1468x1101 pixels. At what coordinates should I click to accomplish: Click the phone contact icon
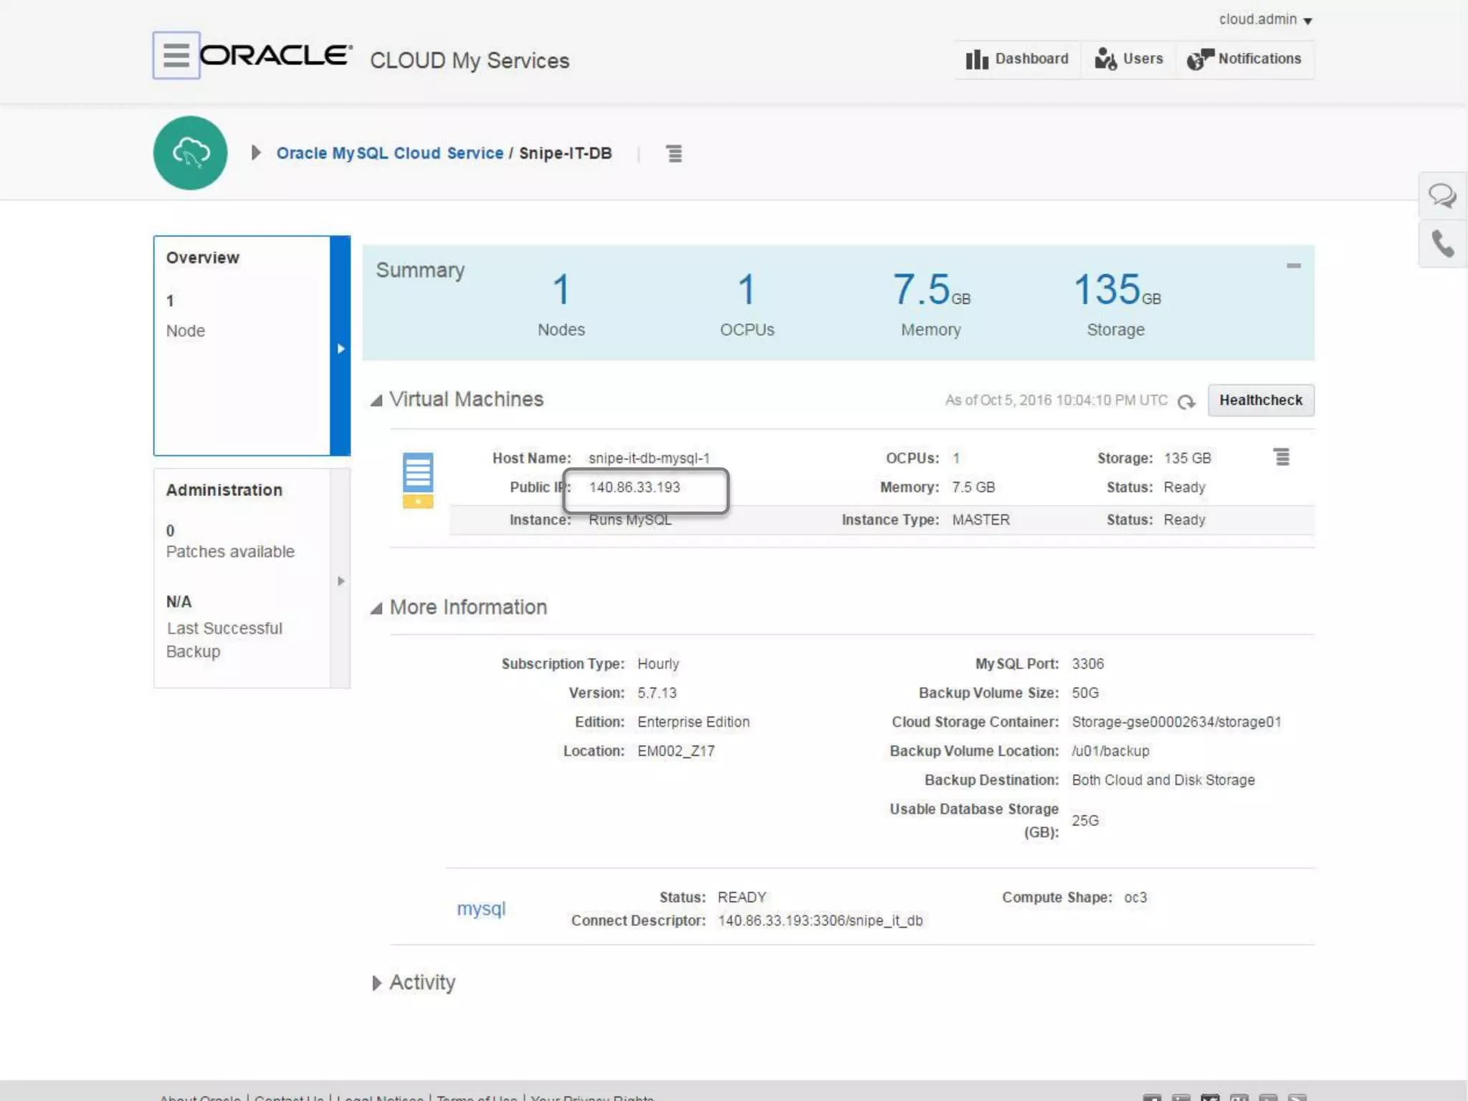click(1442, 244)
